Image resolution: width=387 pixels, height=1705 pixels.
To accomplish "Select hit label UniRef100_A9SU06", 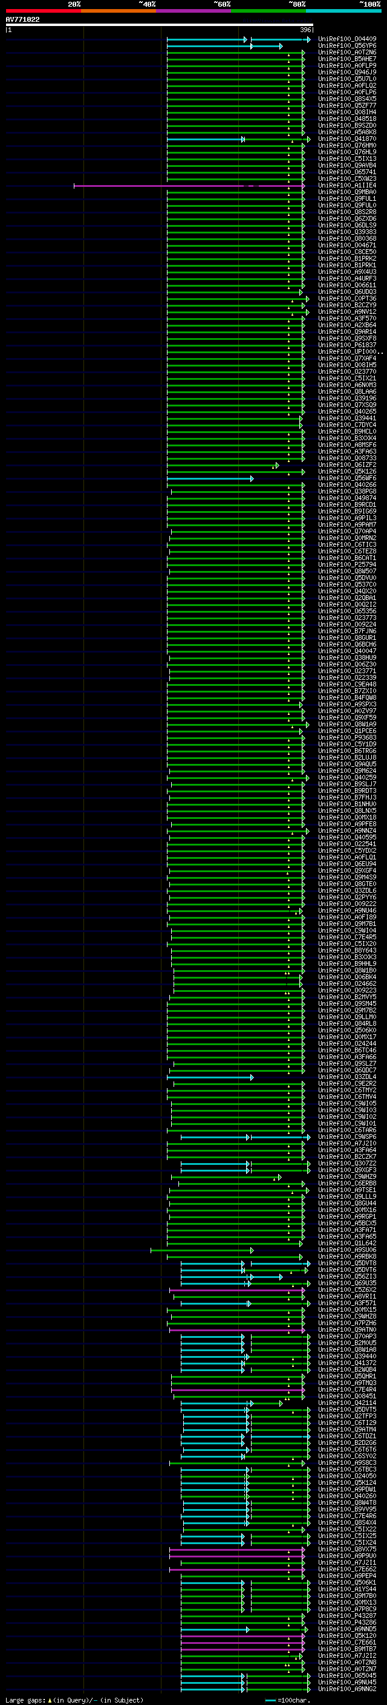I will [x=347, y=1250].
